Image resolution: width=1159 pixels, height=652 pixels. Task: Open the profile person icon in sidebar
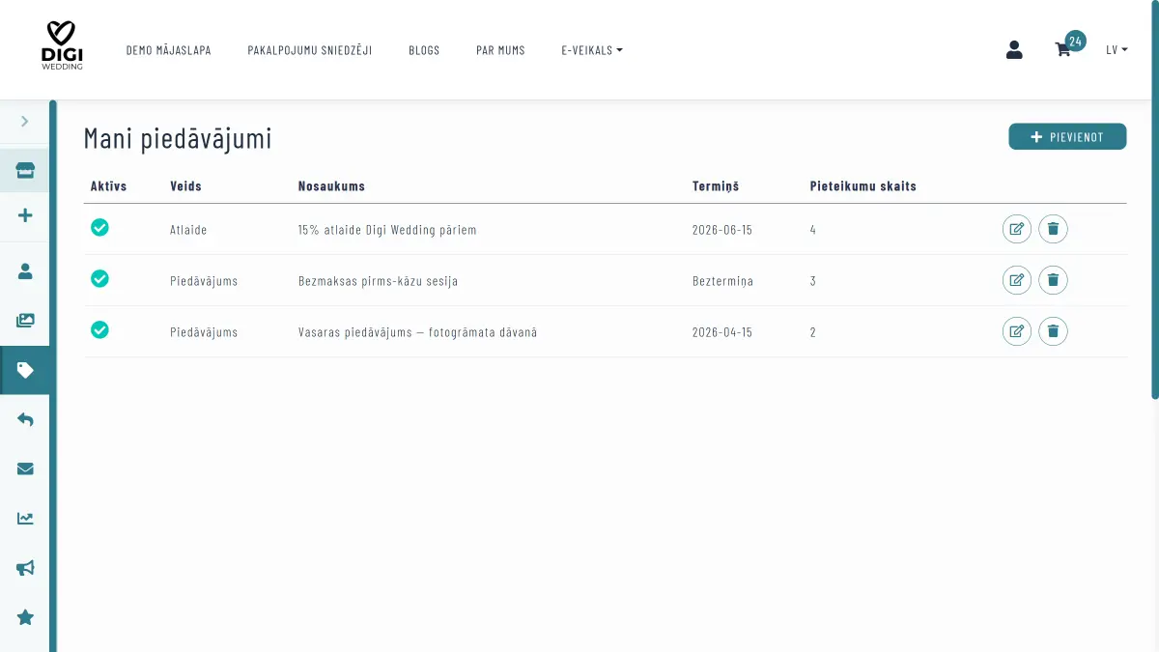(25, 271)
